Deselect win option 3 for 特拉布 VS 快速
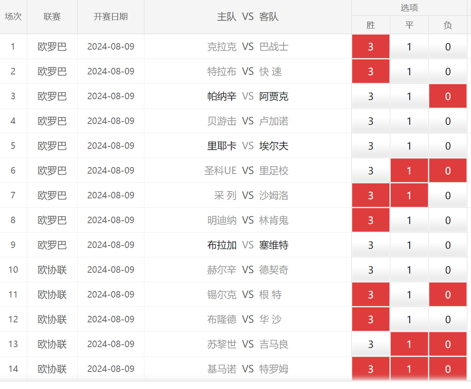This screenshot has height=389, width=471. [x=371, y=72]
